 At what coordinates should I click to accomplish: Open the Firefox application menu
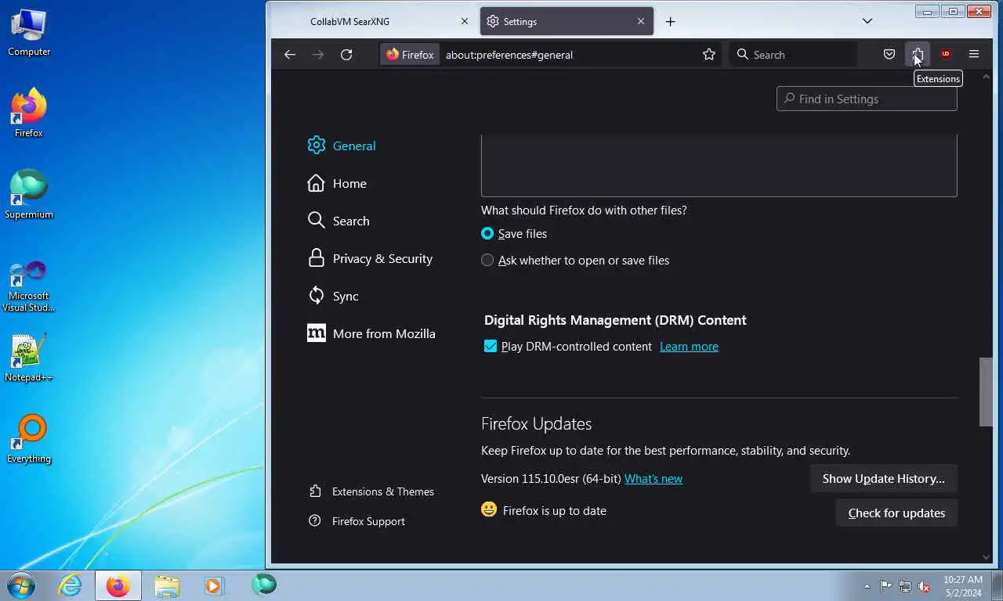[974, 55]
